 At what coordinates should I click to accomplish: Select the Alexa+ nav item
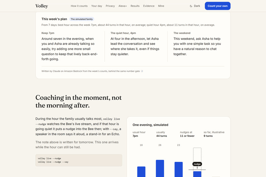click(123, 6)
